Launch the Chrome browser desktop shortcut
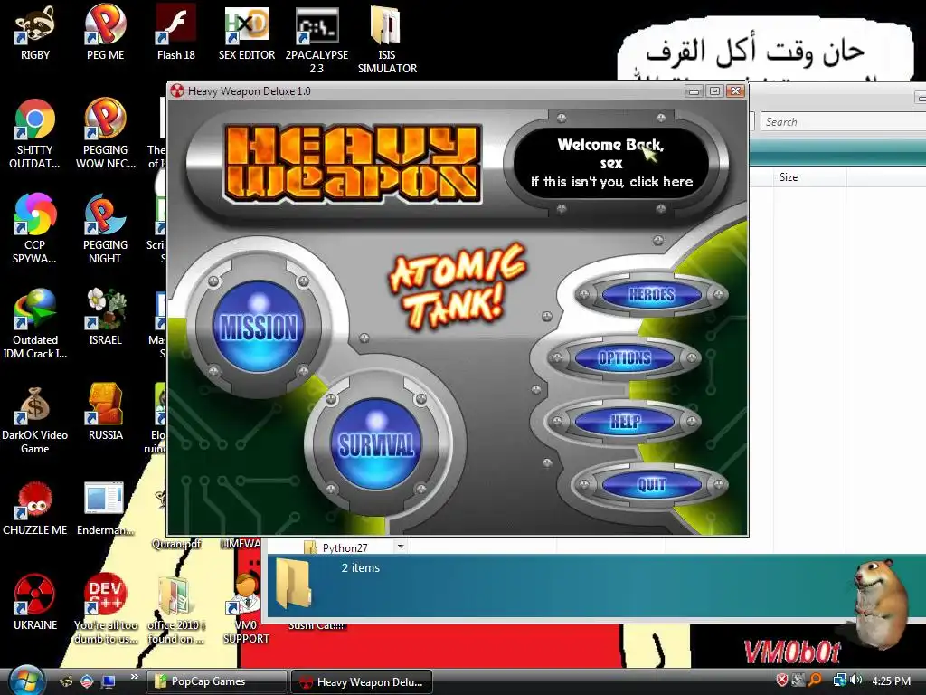Viewport: 926px width, 695px height. [x=35, y=134]
